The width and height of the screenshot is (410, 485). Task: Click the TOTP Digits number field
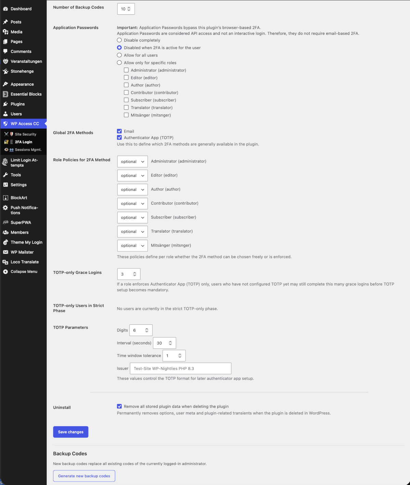141,330
